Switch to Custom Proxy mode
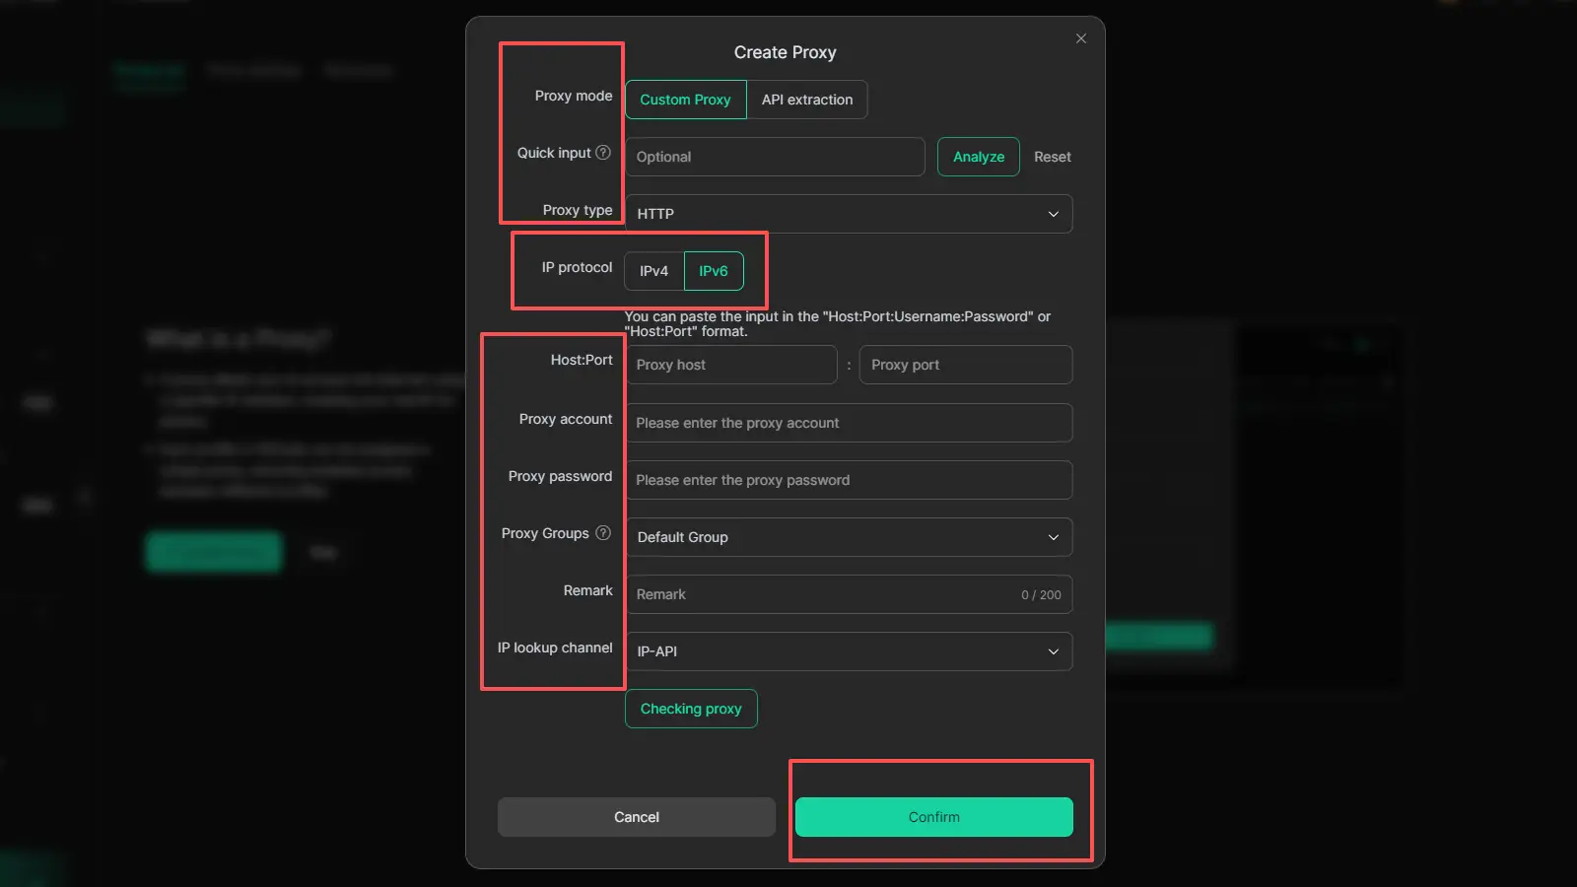The image size is (1577, 887). click(x=685, y=100)
